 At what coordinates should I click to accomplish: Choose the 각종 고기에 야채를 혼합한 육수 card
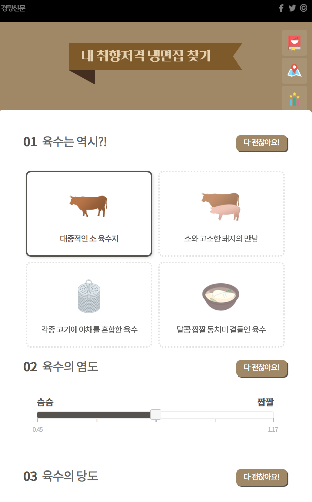click(x=89, y=304)
